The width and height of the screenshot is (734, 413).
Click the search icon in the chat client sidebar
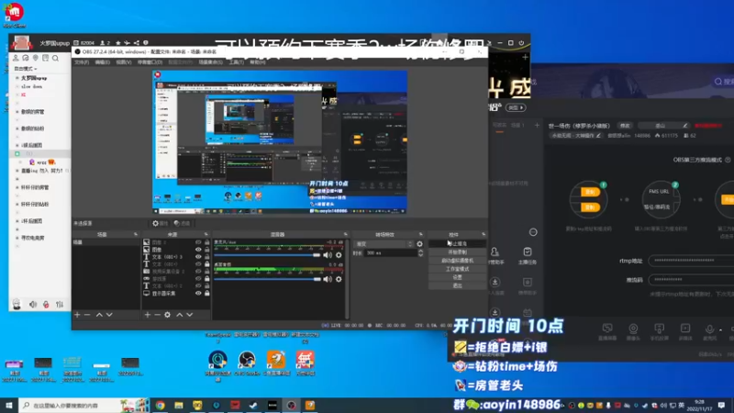tap(55, 58)
